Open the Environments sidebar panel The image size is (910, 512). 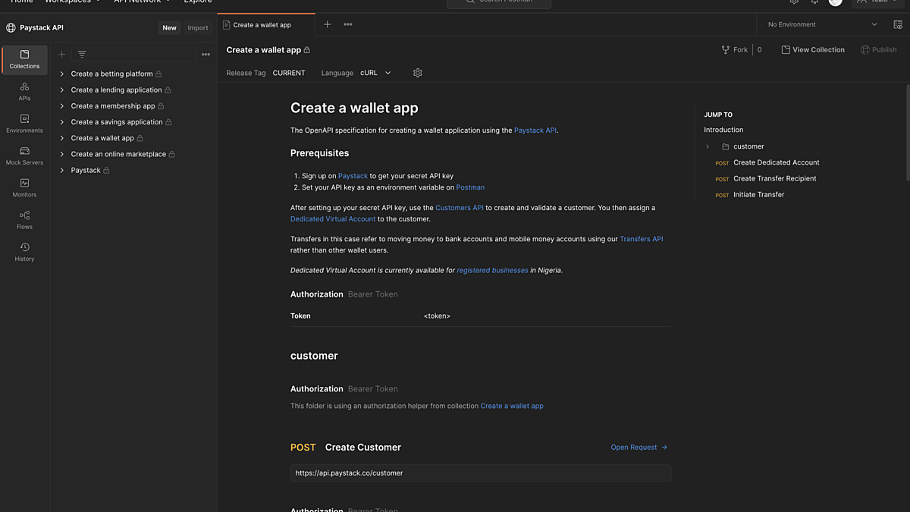24,124
